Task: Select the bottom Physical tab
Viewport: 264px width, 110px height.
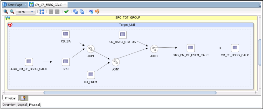Action: pyautogui.click(x=35, y=105)
